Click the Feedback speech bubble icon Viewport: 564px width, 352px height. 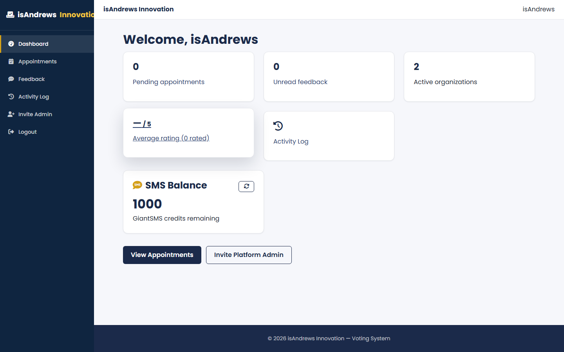11,79
